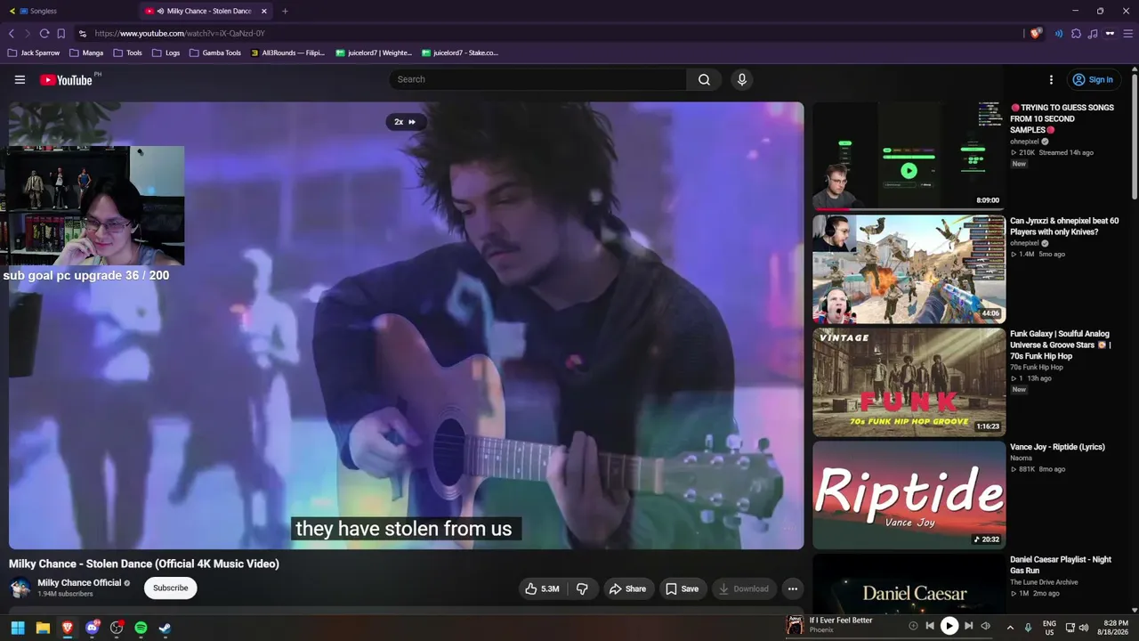Click the blue sound-wave toolbar icon
The height and width of the screenshot is (641, 1139).
(x=1059, y=33)
